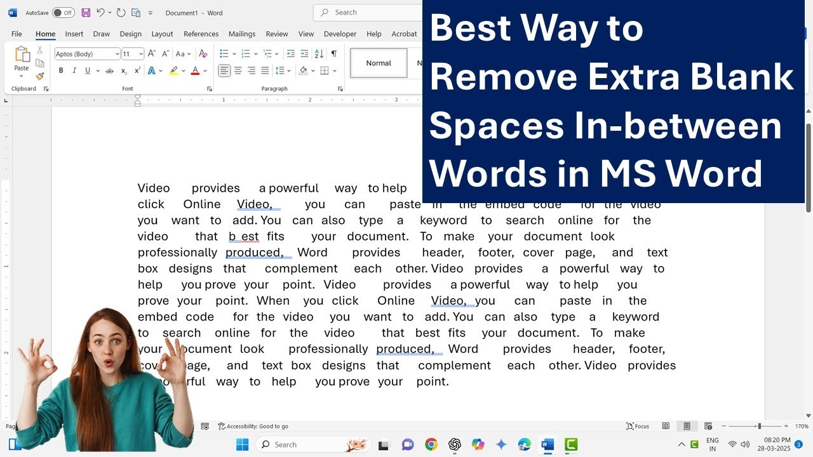Expand highlight color dropdown arrow
The height and width of the screenshot is (457, 813).
tap(183, 71)
